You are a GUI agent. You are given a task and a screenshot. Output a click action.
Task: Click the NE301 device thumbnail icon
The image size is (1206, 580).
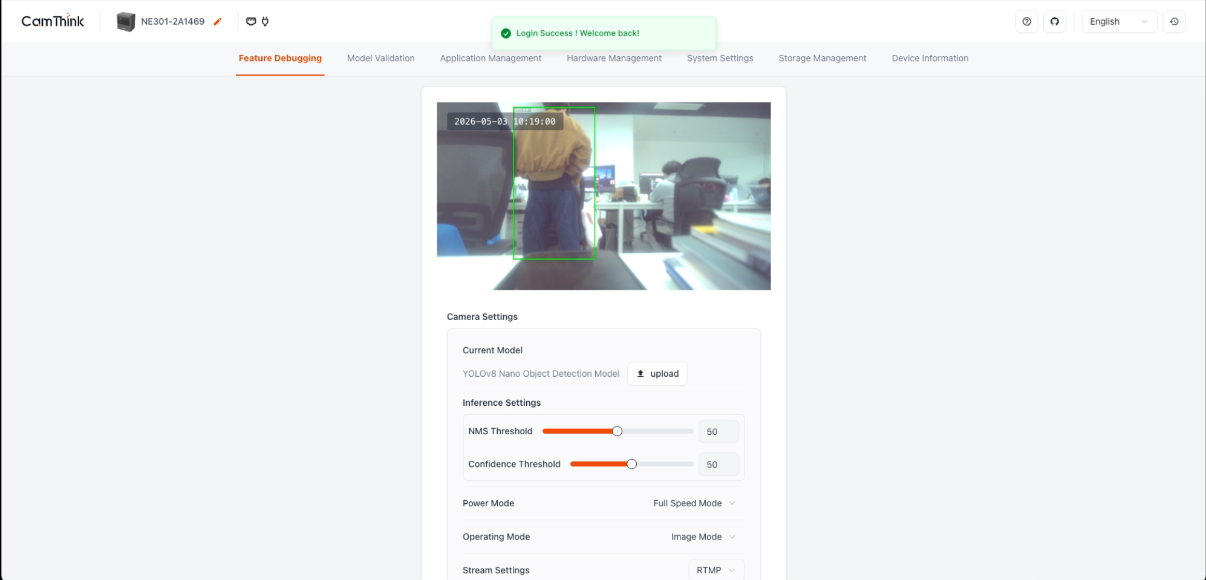click(x=126, y=22)
